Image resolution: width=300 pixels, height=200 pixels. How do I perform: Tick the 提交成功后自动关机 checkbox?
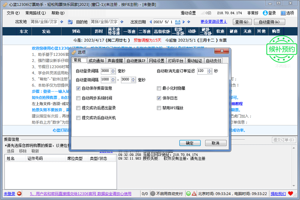[78, 118]
